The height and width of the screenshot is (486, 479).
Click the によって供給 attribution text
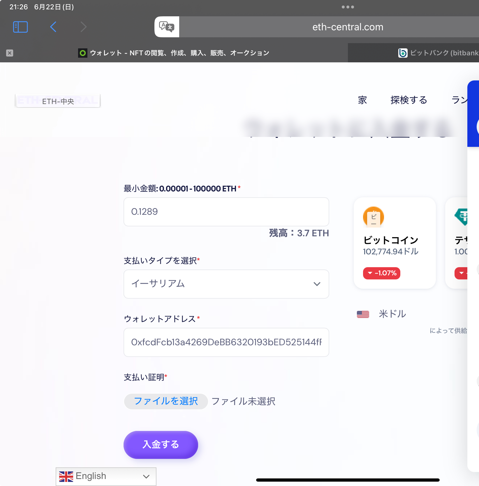click(448, 331)
